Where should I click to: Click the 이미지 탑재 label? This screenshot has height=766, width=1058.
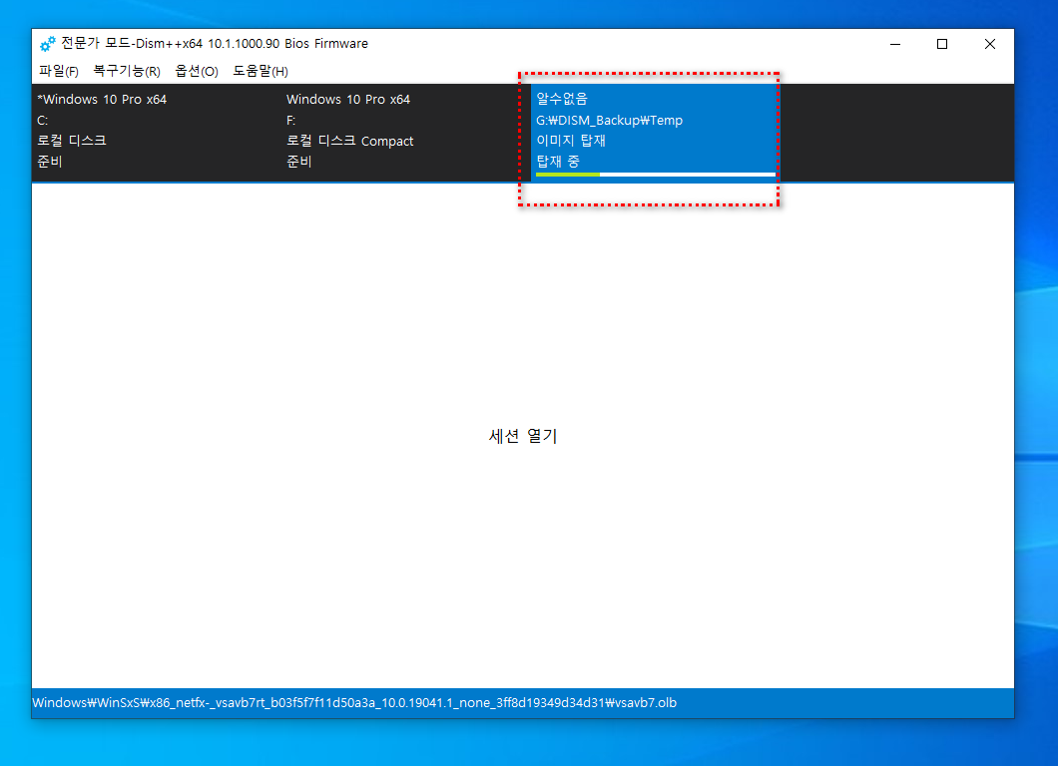click(x=571, y=141)
